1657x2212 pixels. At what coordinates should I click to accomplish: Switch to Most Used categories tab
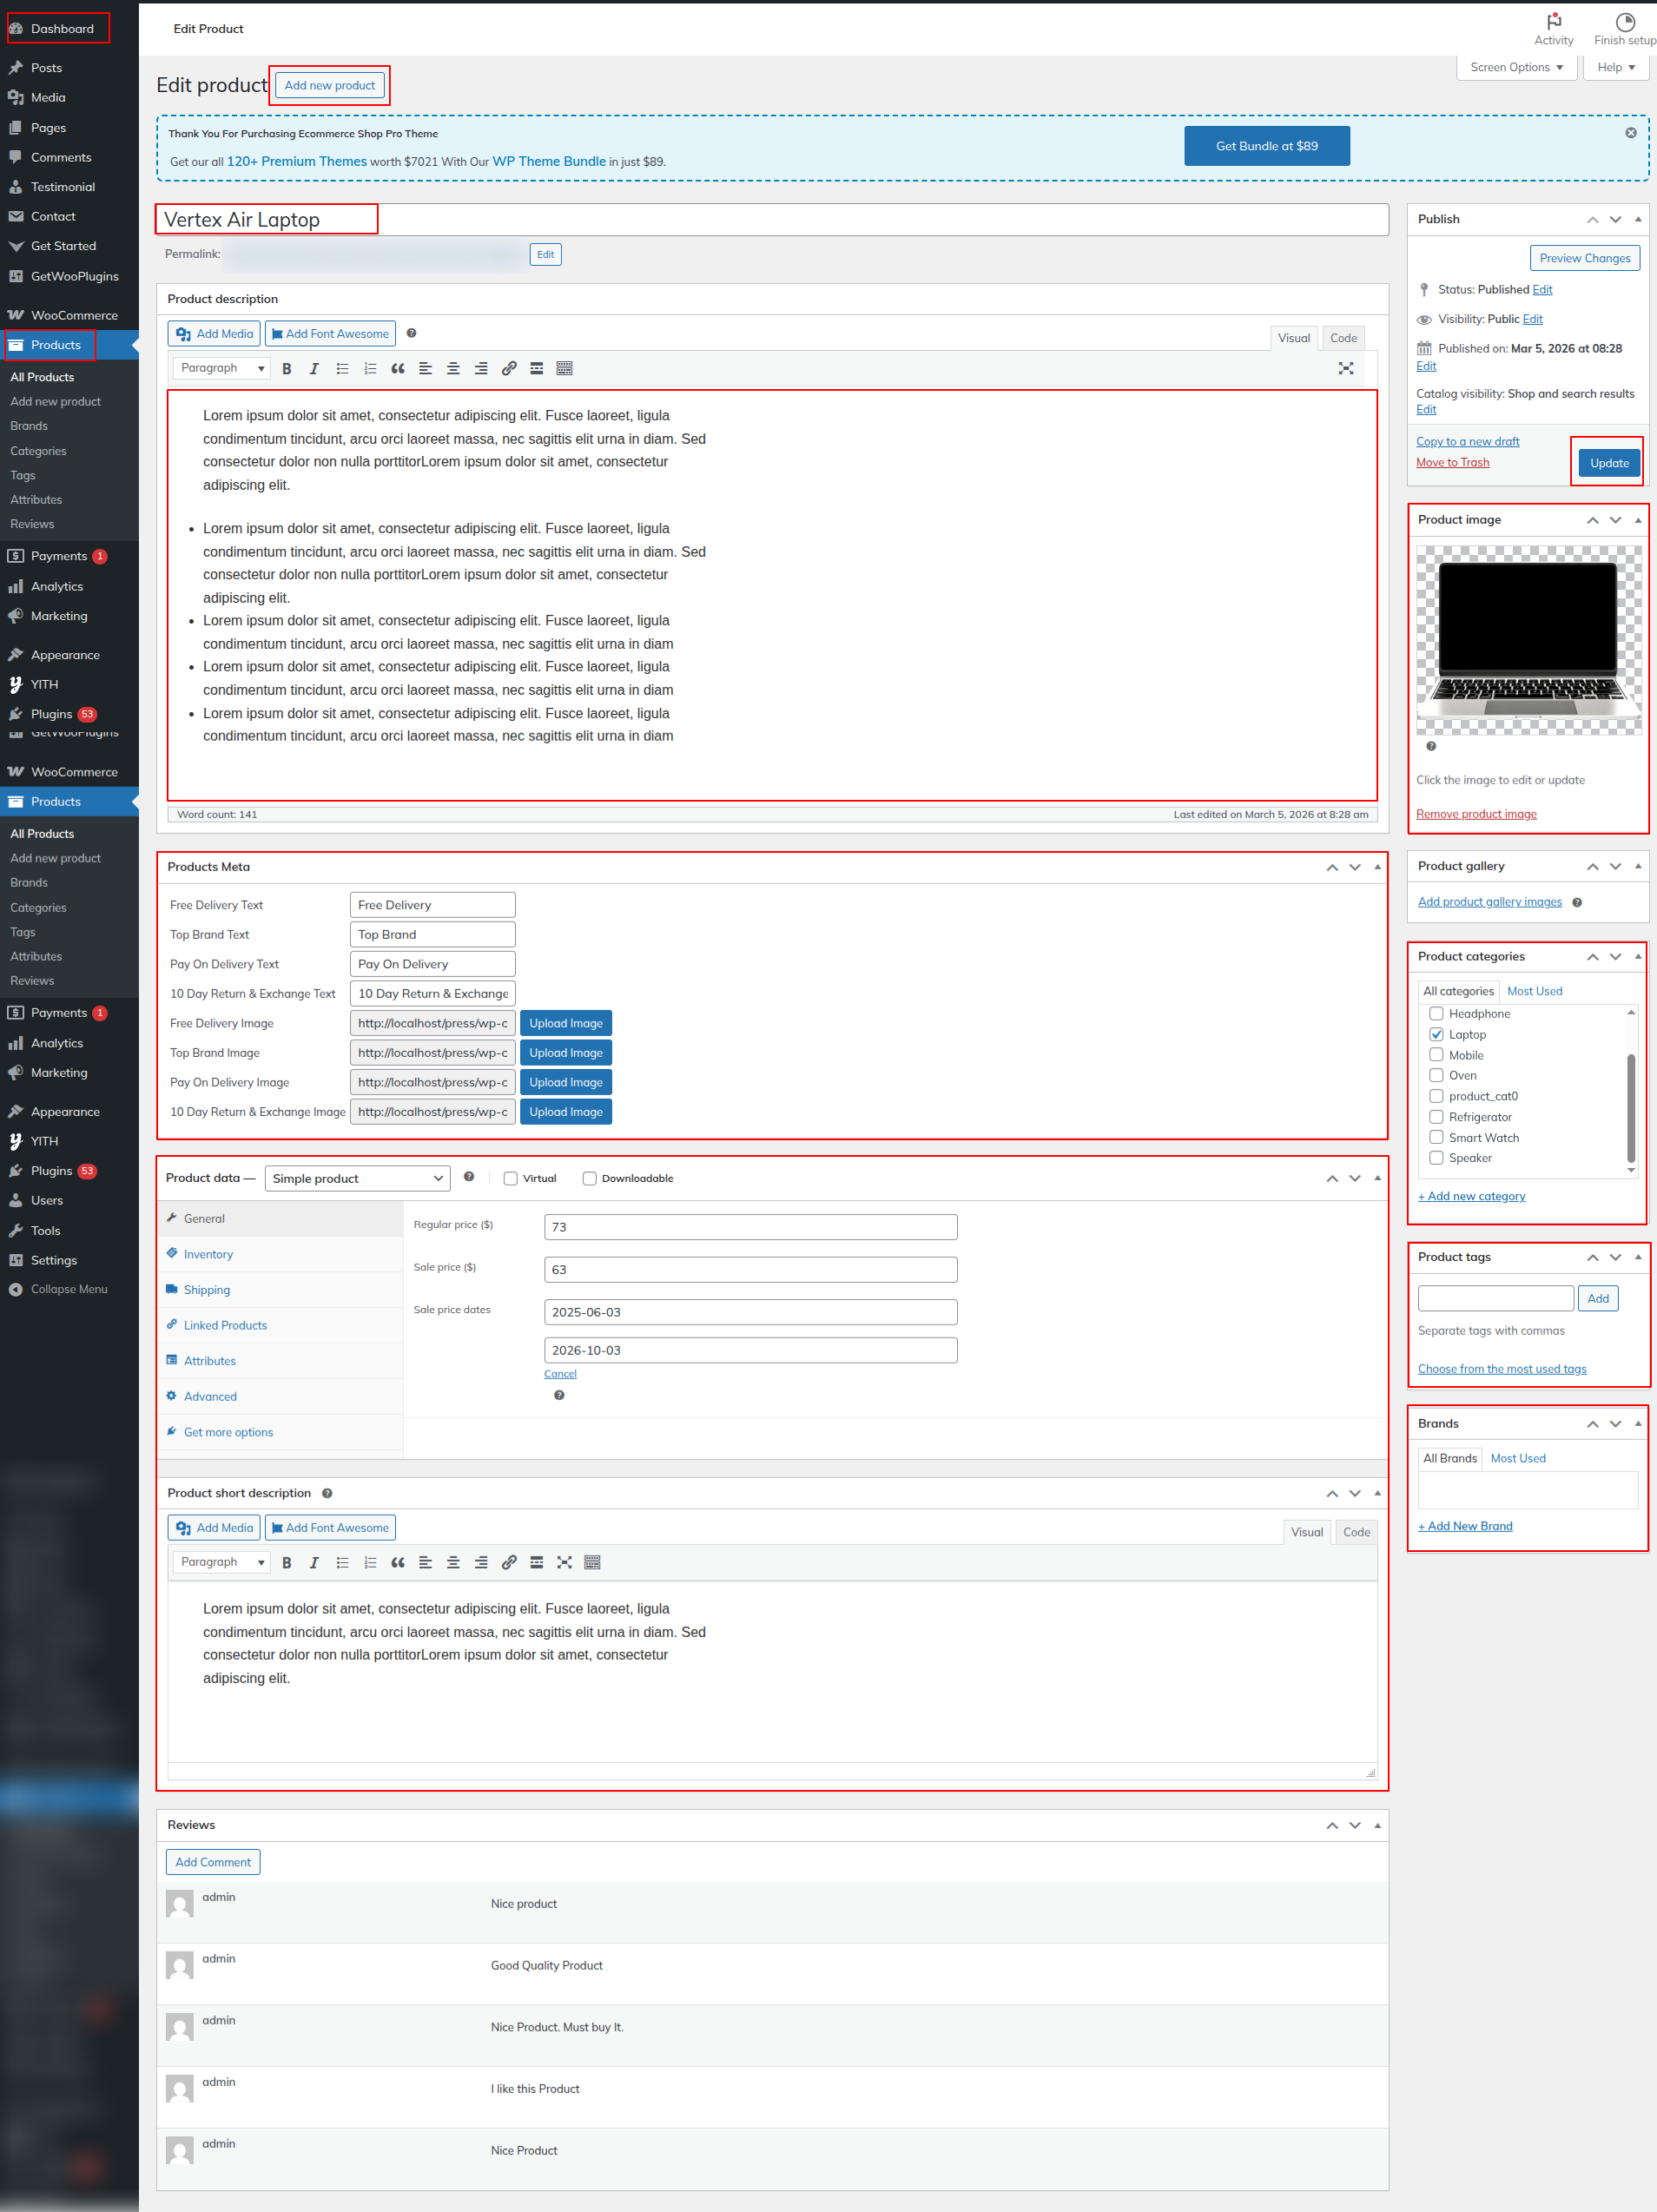1534,991
